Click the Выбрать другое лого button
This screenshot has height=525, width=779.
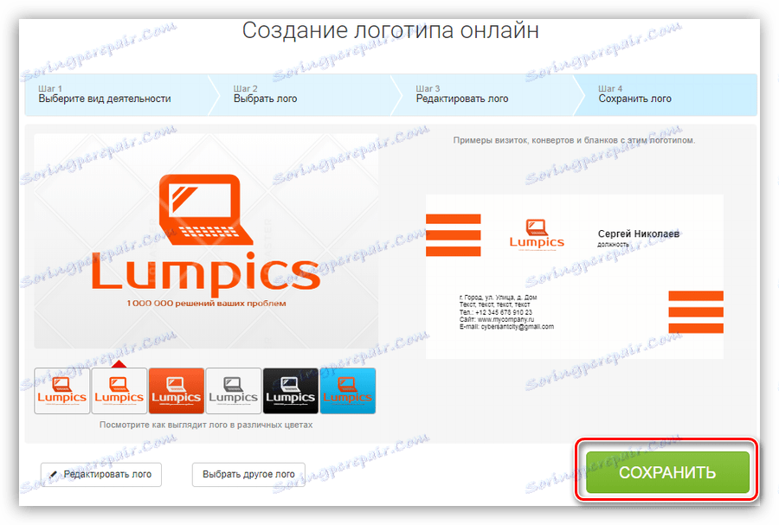point(248,474)
